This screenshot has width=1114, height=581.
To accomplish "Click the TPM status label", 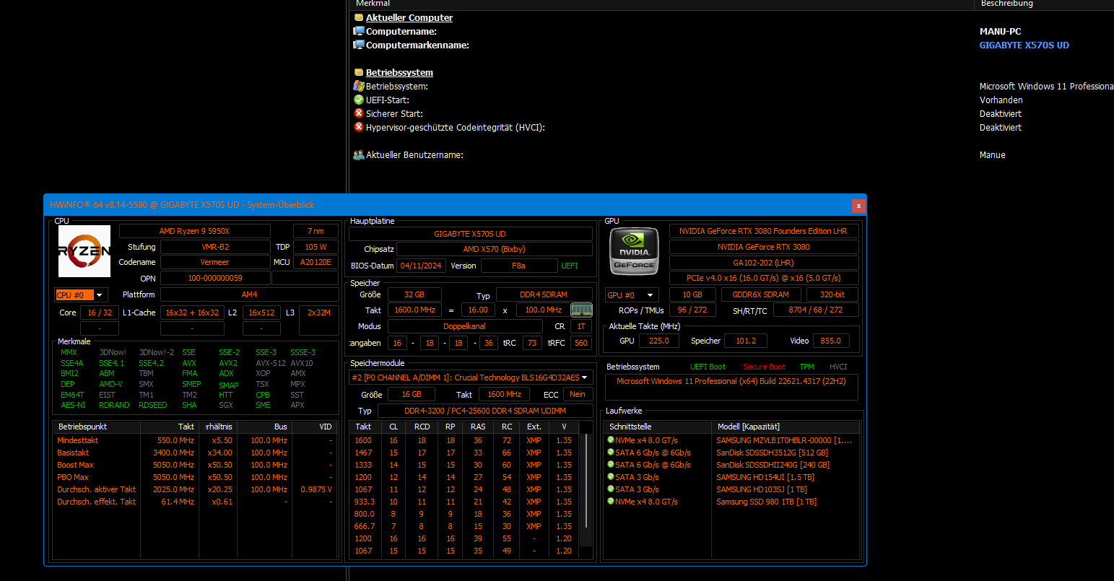I will click(x=806, y=367).
